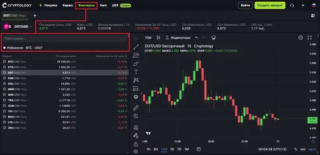Filter markets by USDT

pos(38,48)
